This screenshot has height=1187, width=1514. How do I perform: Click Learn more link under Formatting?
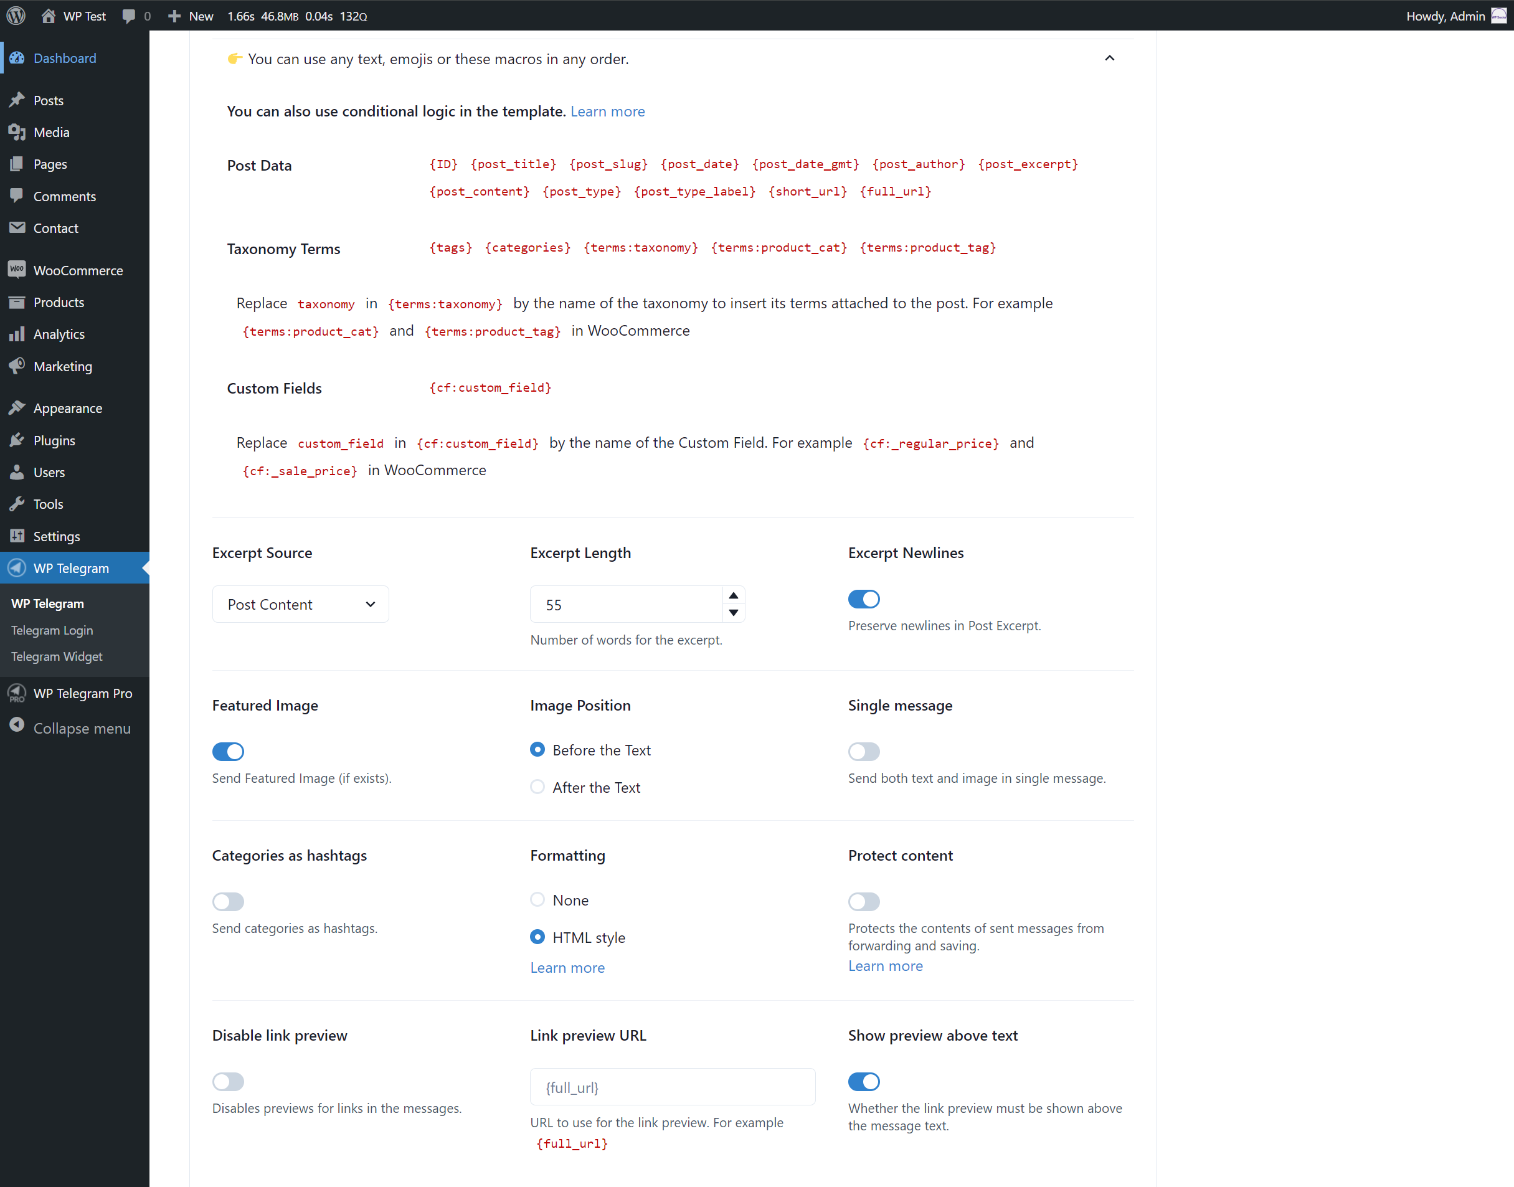pos(567,967)
